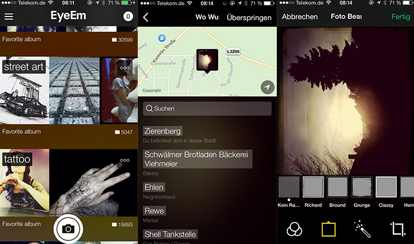Tap the locate-me arrow on the map
414x244 pixels.
coord(267,87)
